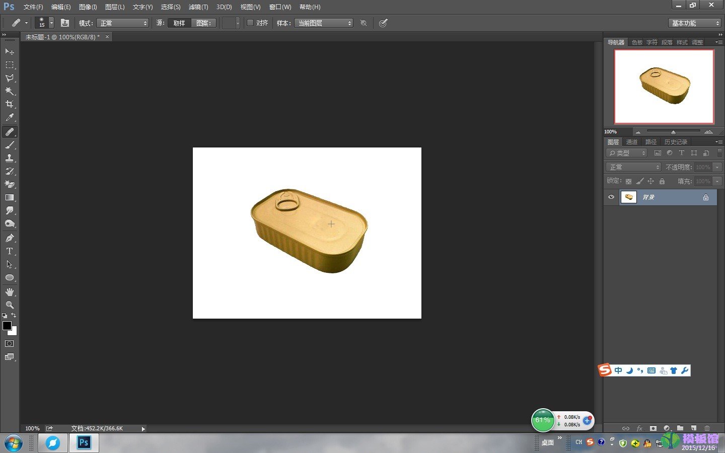Select the Horizontal Type tool

(10, 251)
